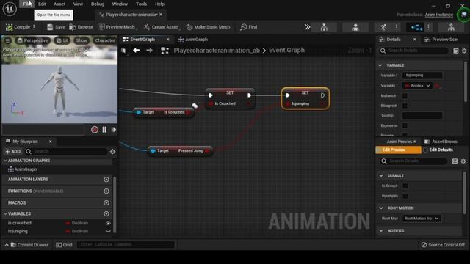Navigate forward in graph history
This screenshot has height=264, width=470.
[x=149, y=51]
